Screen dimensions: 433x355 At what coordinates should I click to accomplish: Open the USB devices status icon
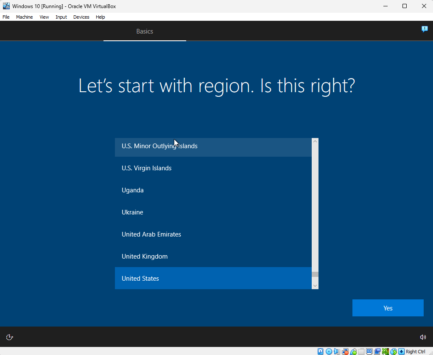click(x=353, y=352)
